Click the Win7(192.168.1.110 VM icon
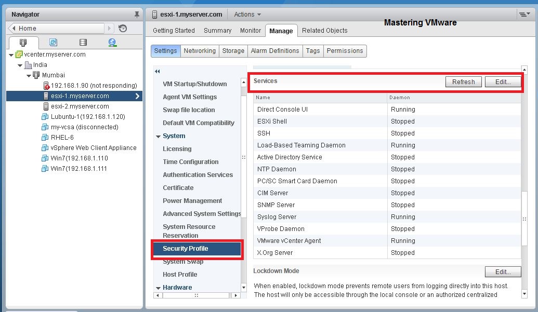538x312 pixels. tap(45, 158)
